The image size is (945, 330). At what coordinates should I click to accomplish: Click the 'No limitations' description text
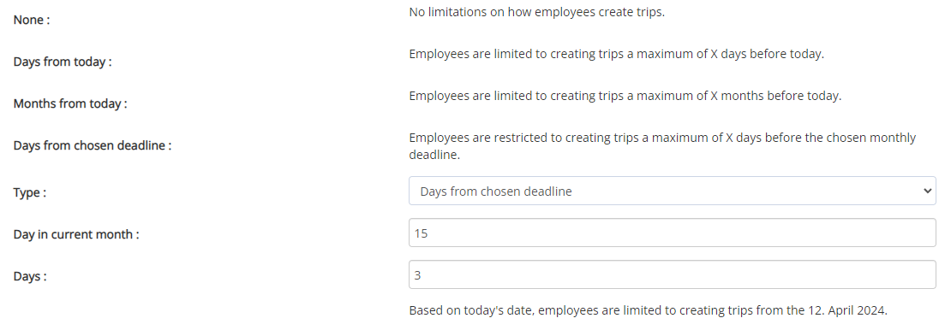point(537,12)
